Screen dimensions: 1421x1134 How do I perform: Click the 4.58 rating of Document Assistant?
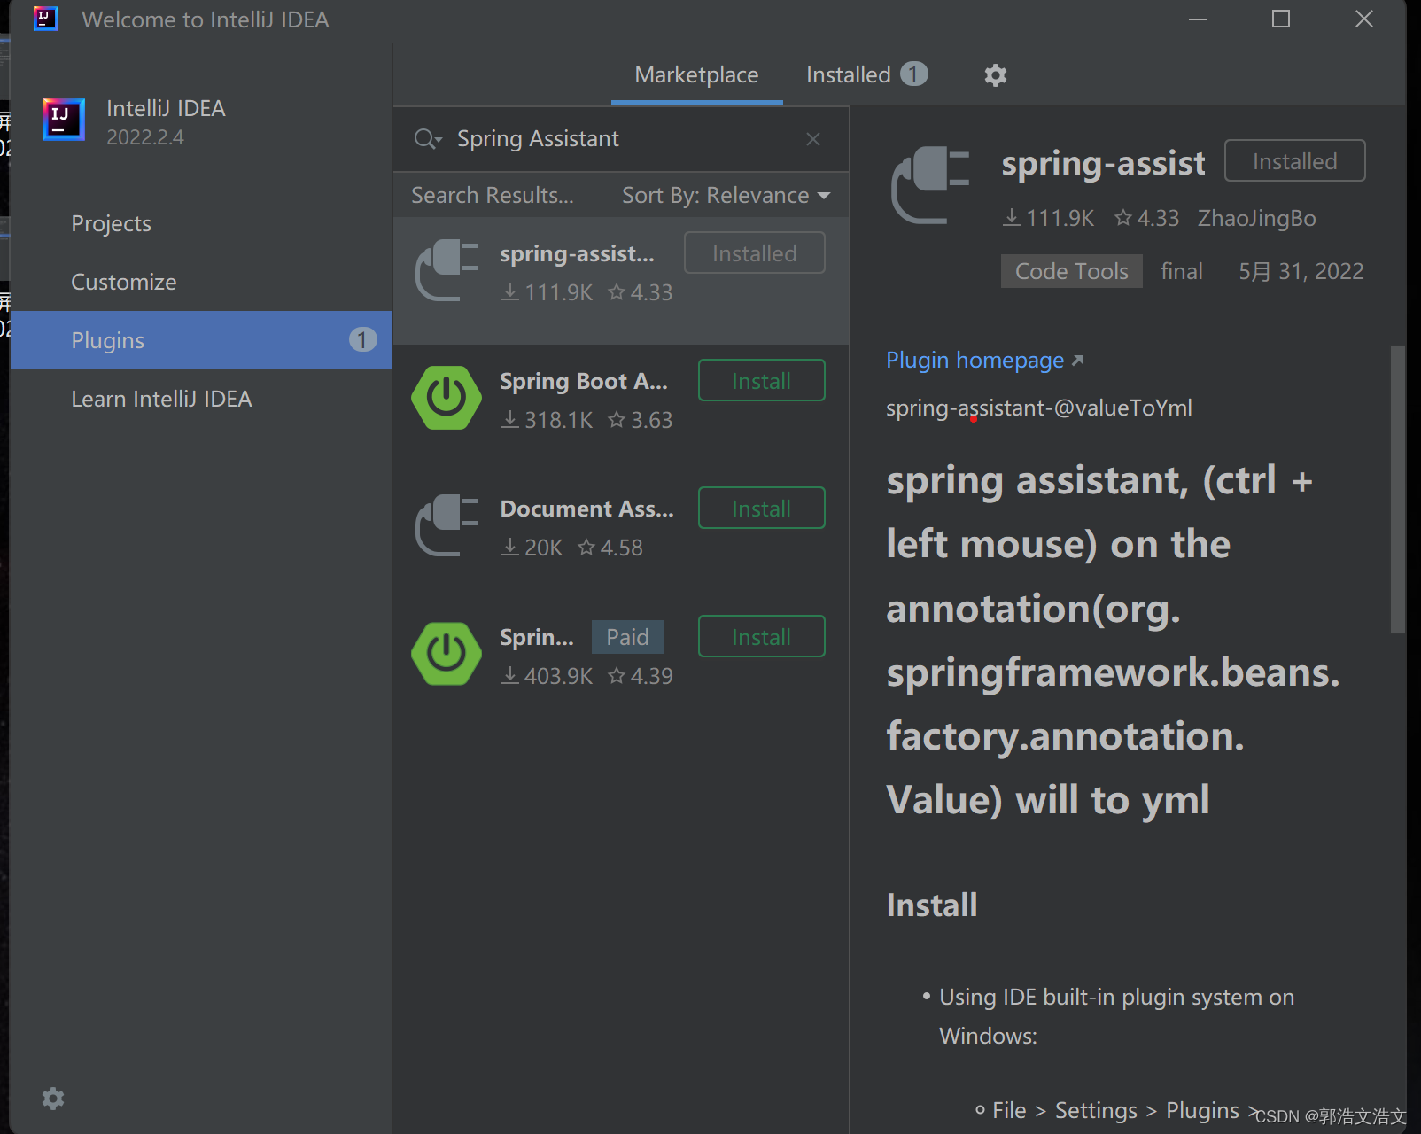click(610, 548)
